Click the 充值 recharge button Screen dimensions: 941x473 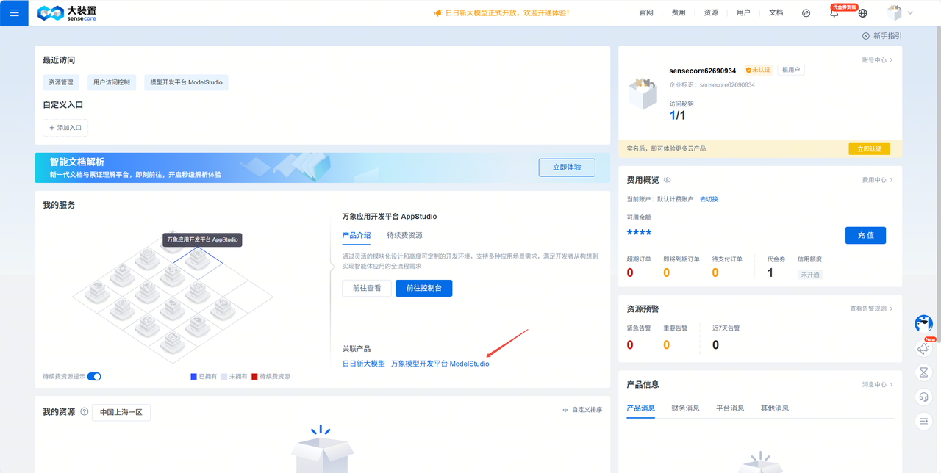865,235
